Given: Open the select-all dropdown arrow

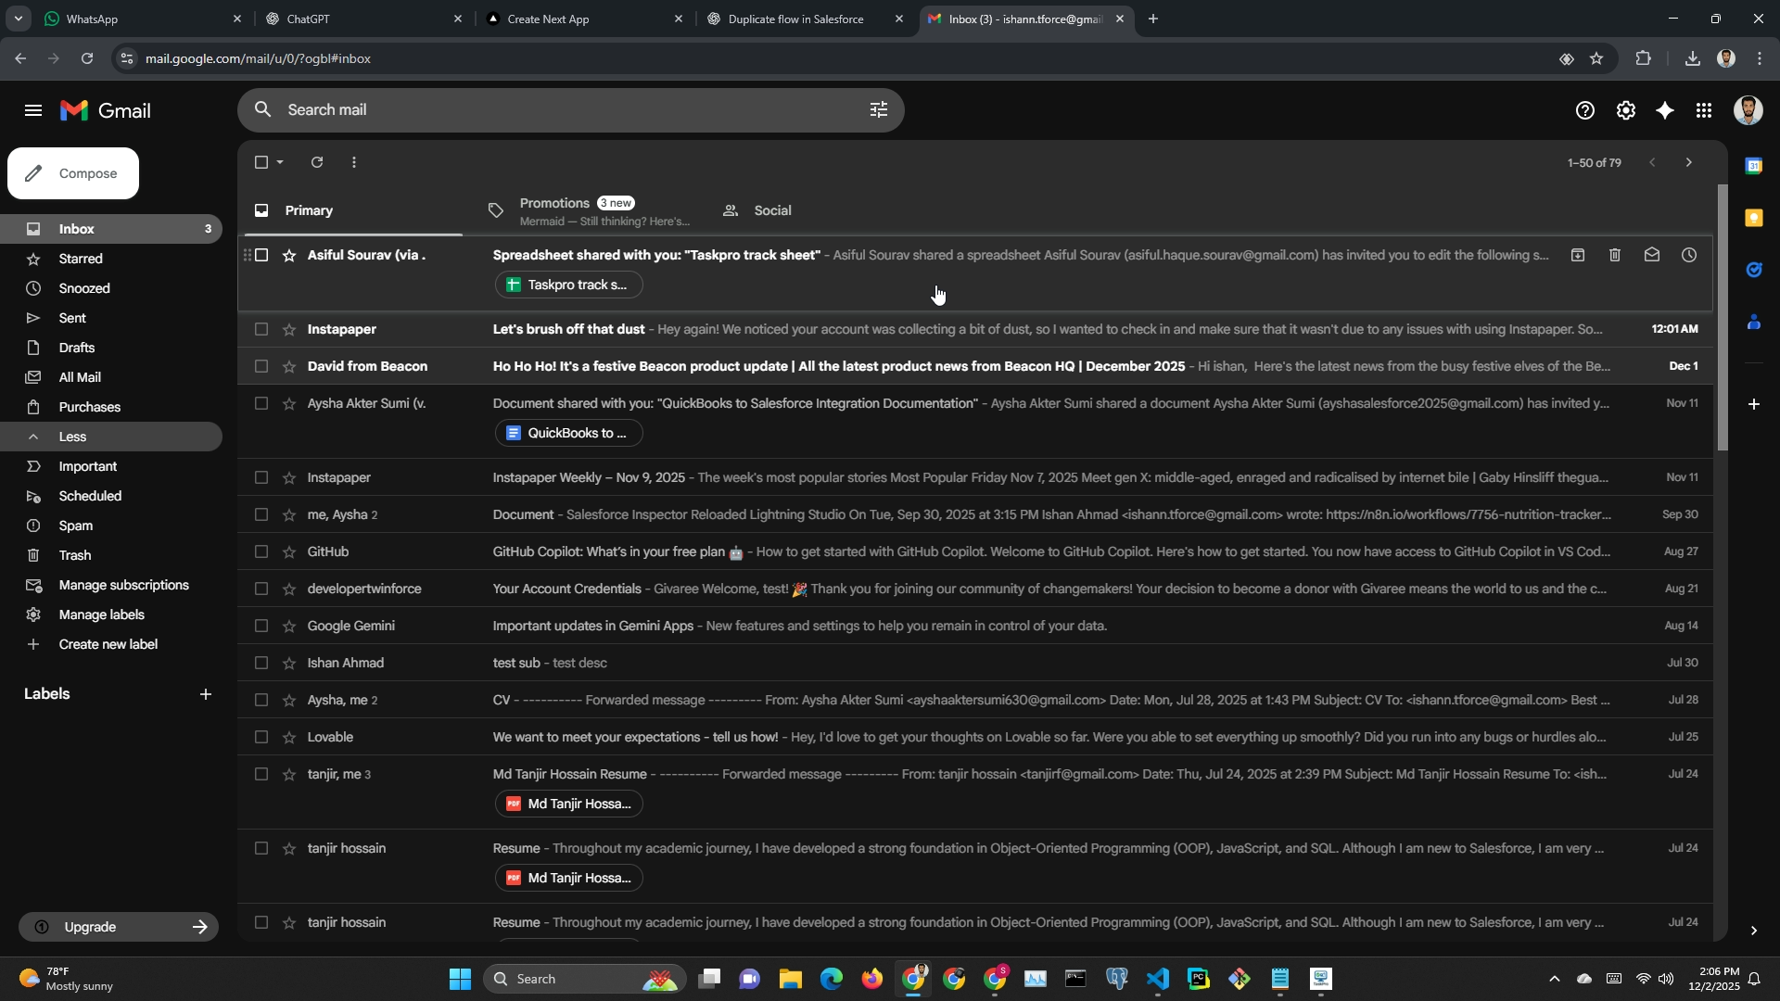Looking at the screenshot, I should click(280, 162).
